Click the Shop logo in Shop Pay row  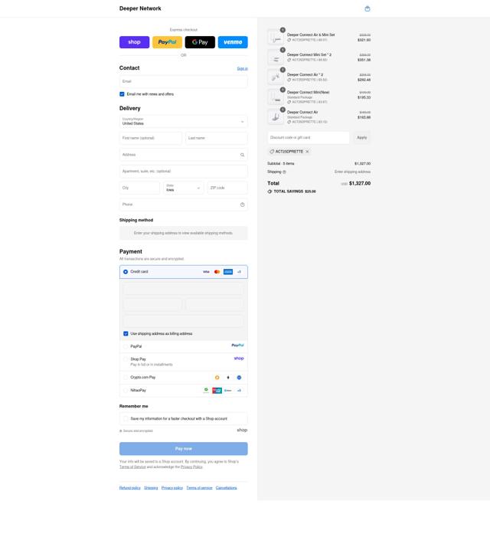point(239,359)
